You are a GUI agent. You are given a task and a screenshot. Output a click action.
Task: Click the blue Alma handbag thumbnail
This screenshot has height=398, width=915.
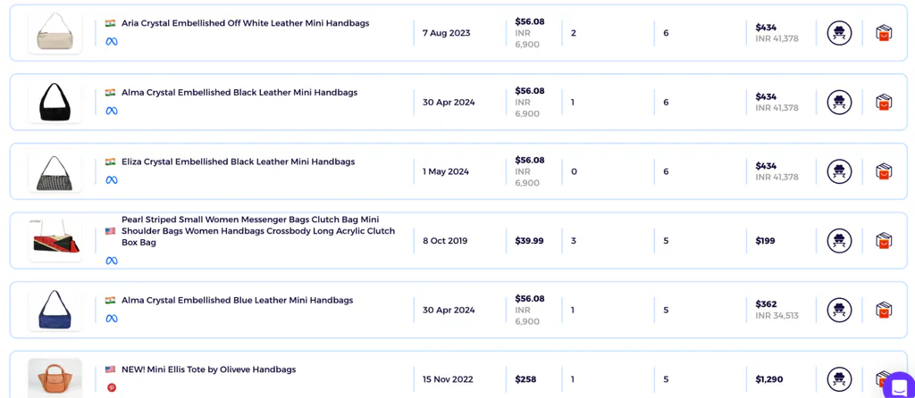pos(55,310)
